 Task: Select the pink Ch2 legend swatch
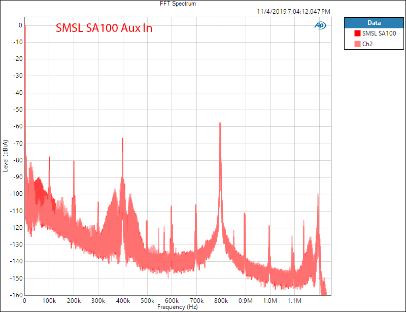[x=357, y=44]
